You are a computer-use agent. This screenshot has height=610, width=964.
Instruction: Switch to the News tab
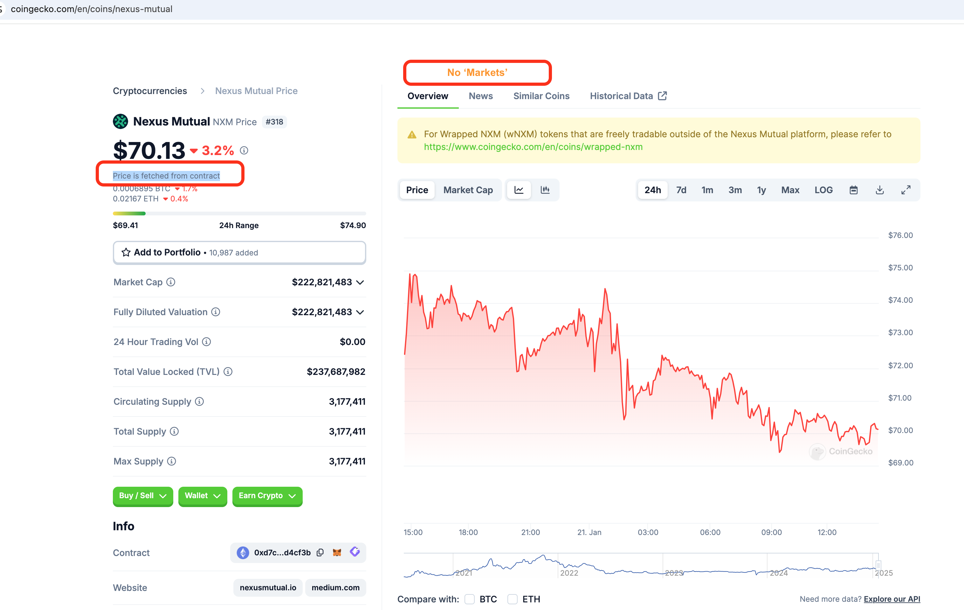point(480,96)
